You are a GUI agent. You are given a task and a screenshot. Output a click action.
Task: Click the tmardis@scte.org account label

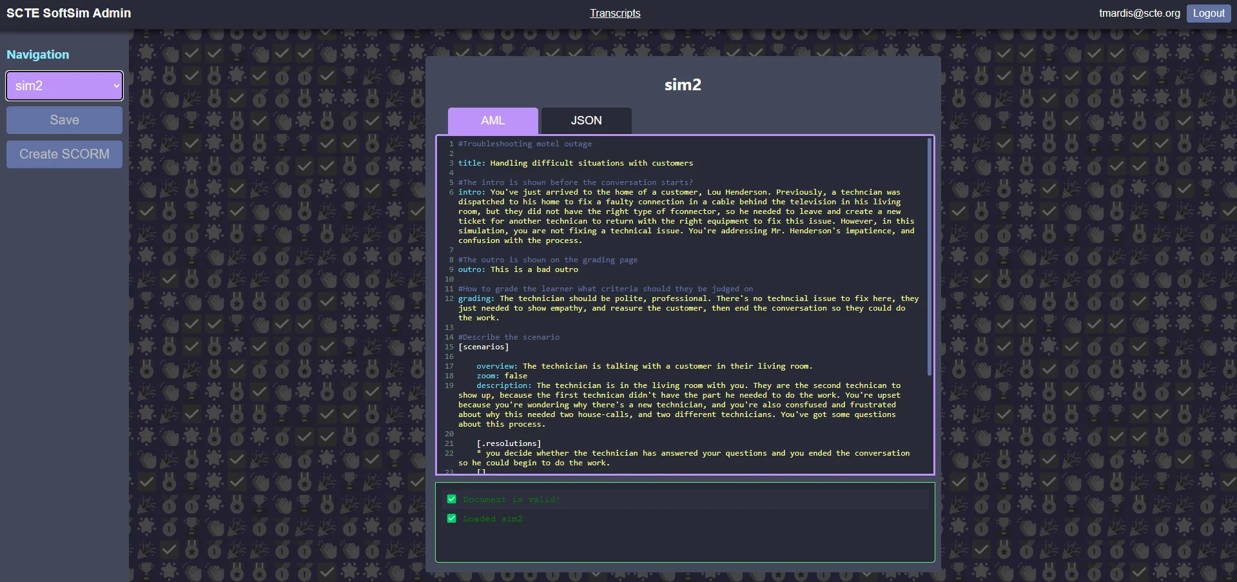[x=1140, y=13]
